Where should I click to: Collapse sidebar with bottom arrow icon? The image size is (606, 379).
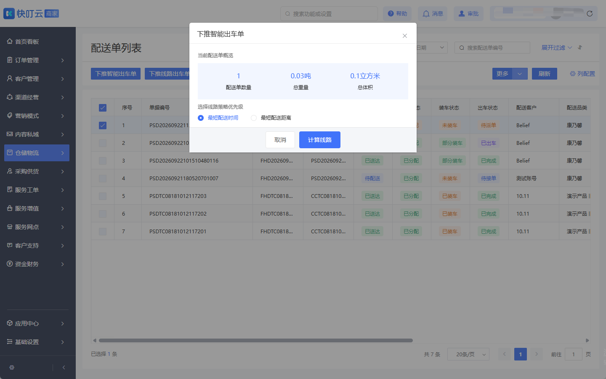64,367
